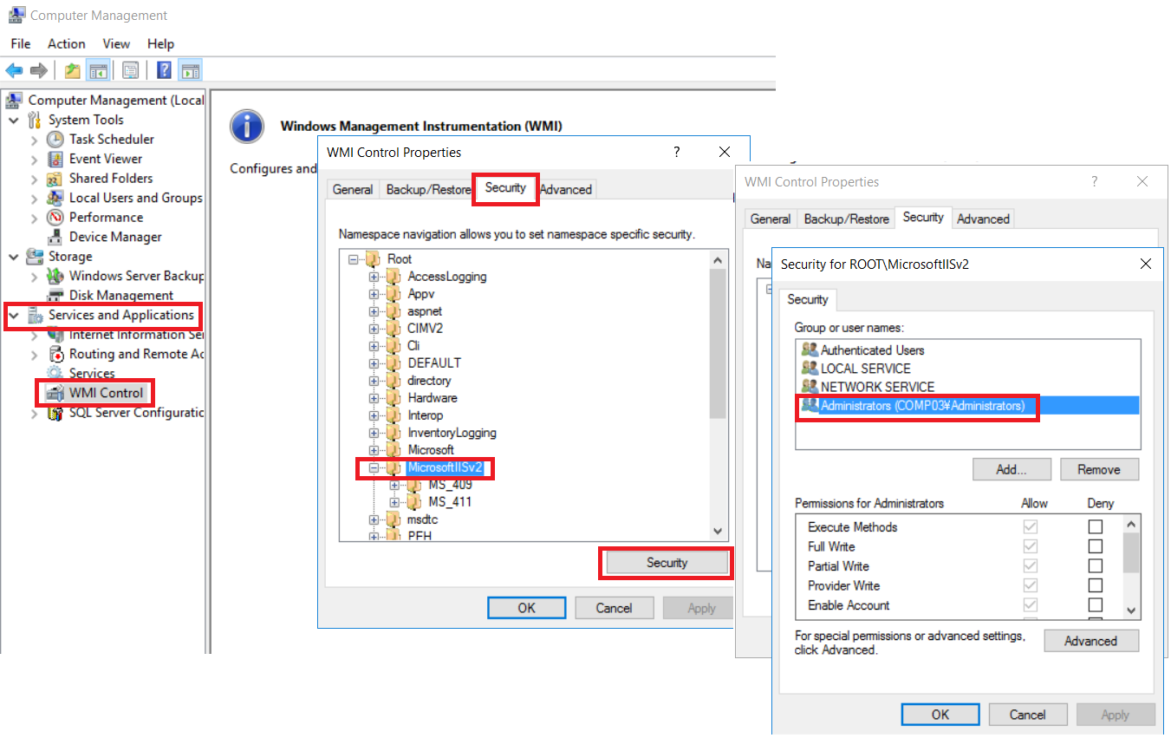Check Deny for Full Write permission
This screenshot has height=738, width=1171.
1095,546
